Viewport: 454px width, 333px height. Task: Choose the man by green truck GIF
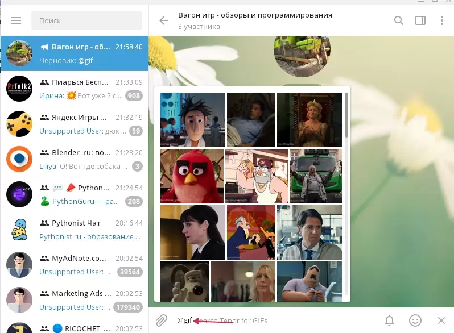tap(316, 176)
